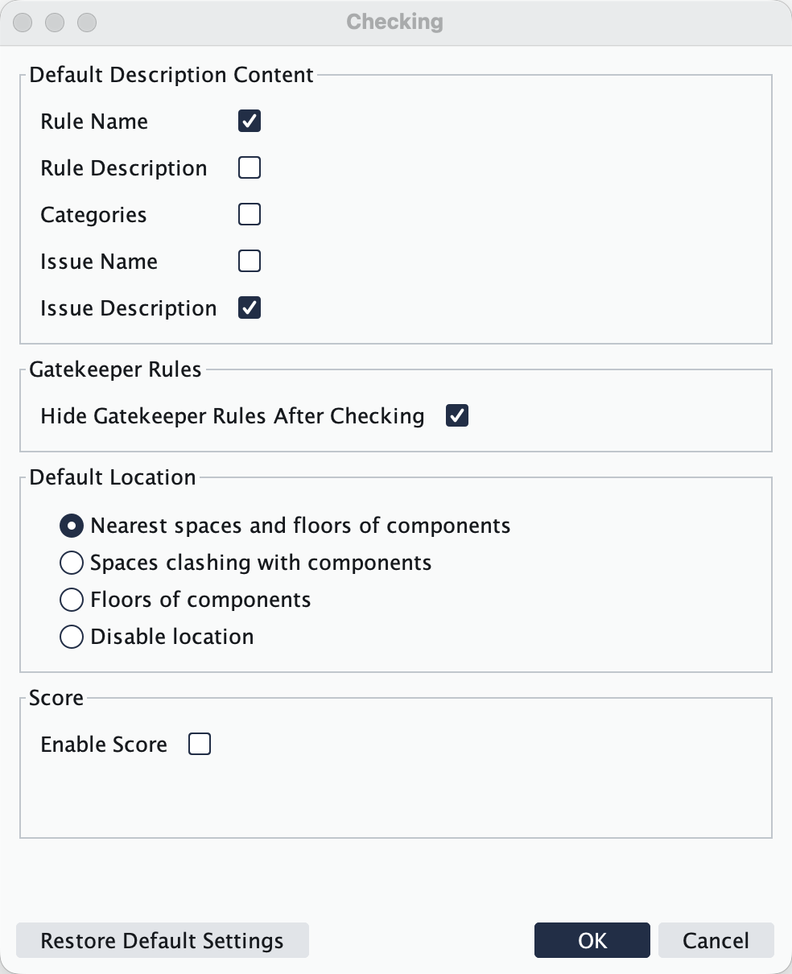This screenshot has height=974, width=792.
Task: Click the Default Description Content section header
Action: pyautogui.click(x=171, y=75)
